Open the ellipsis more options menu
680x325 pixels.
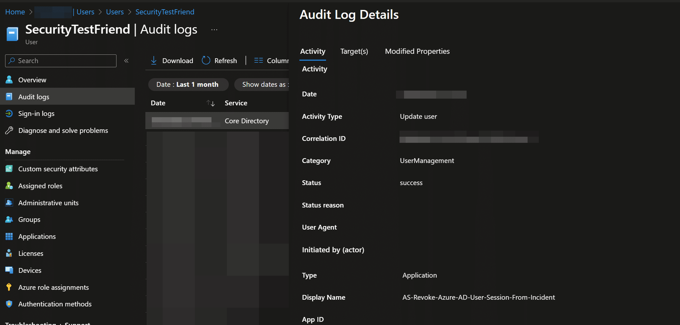pyautogui.click(x=214, y=30)
